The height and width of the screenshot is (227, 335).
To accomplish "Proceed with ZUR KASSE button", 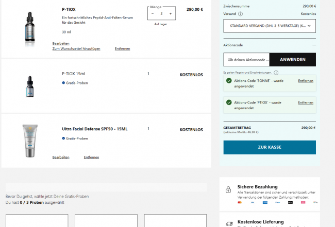I will coord(270,147).
